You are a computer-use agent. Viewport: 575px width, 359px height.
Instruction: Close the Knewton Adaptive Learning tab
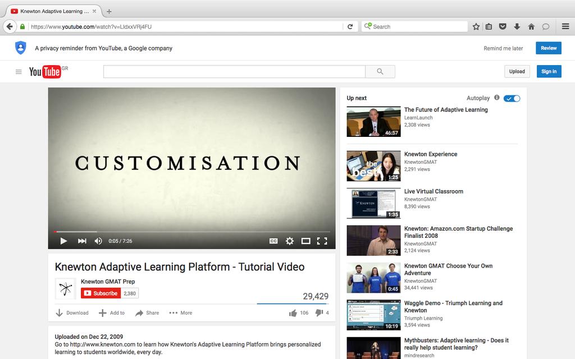(94, 11)
